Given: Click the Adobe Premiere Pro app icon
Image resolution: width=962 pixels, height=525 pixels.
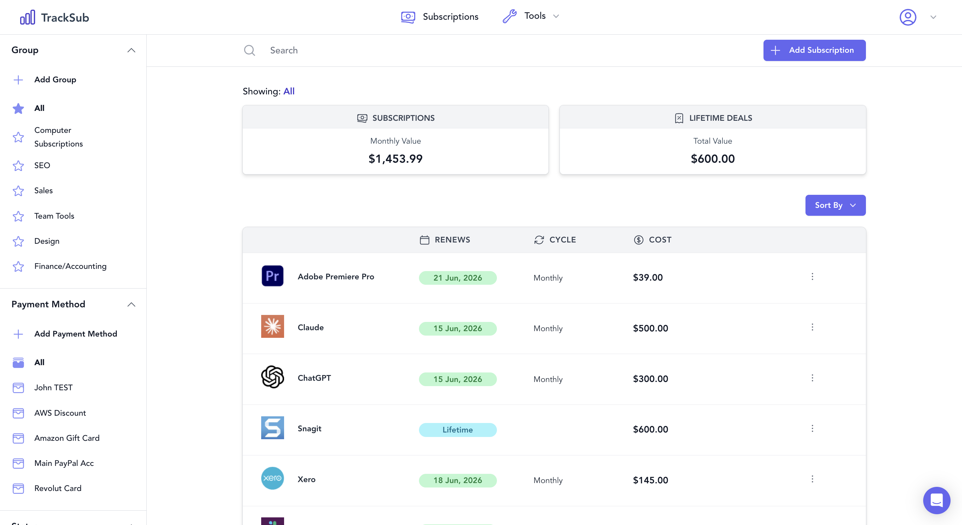Looking at the screenshot, I should pos(272,276).
